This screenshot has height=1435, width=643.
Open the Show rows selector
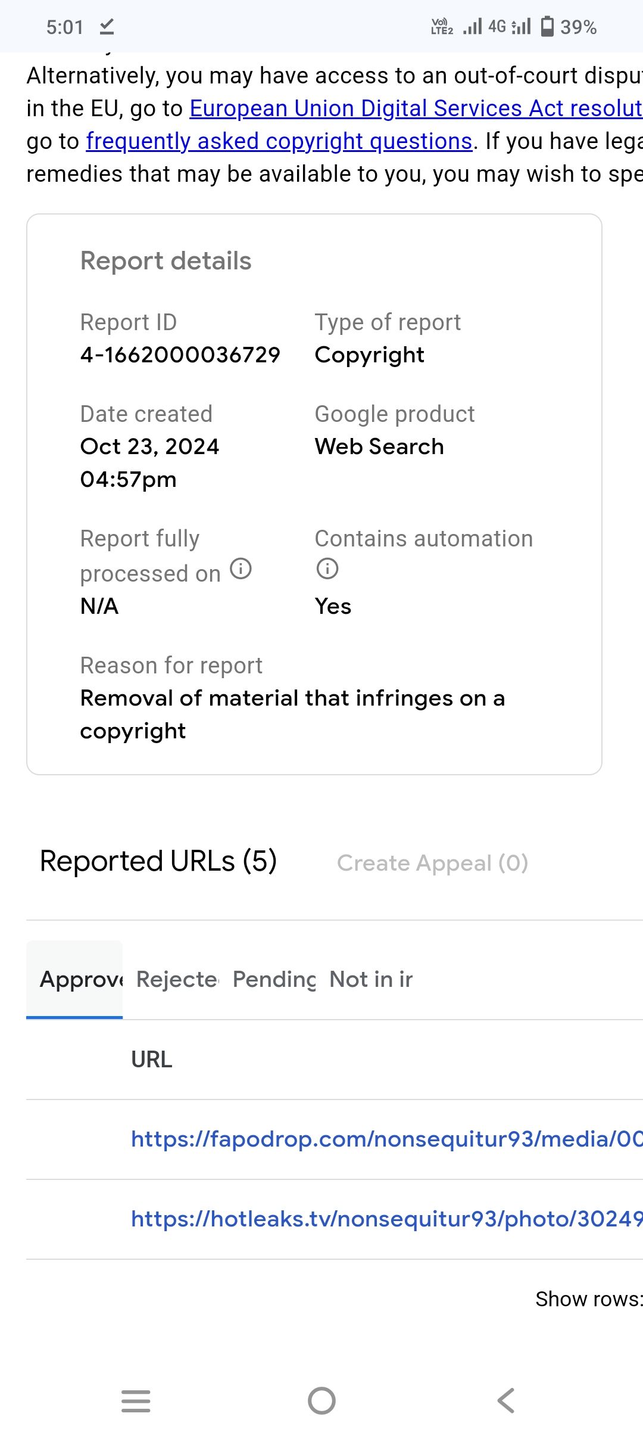coord(589,1299)
